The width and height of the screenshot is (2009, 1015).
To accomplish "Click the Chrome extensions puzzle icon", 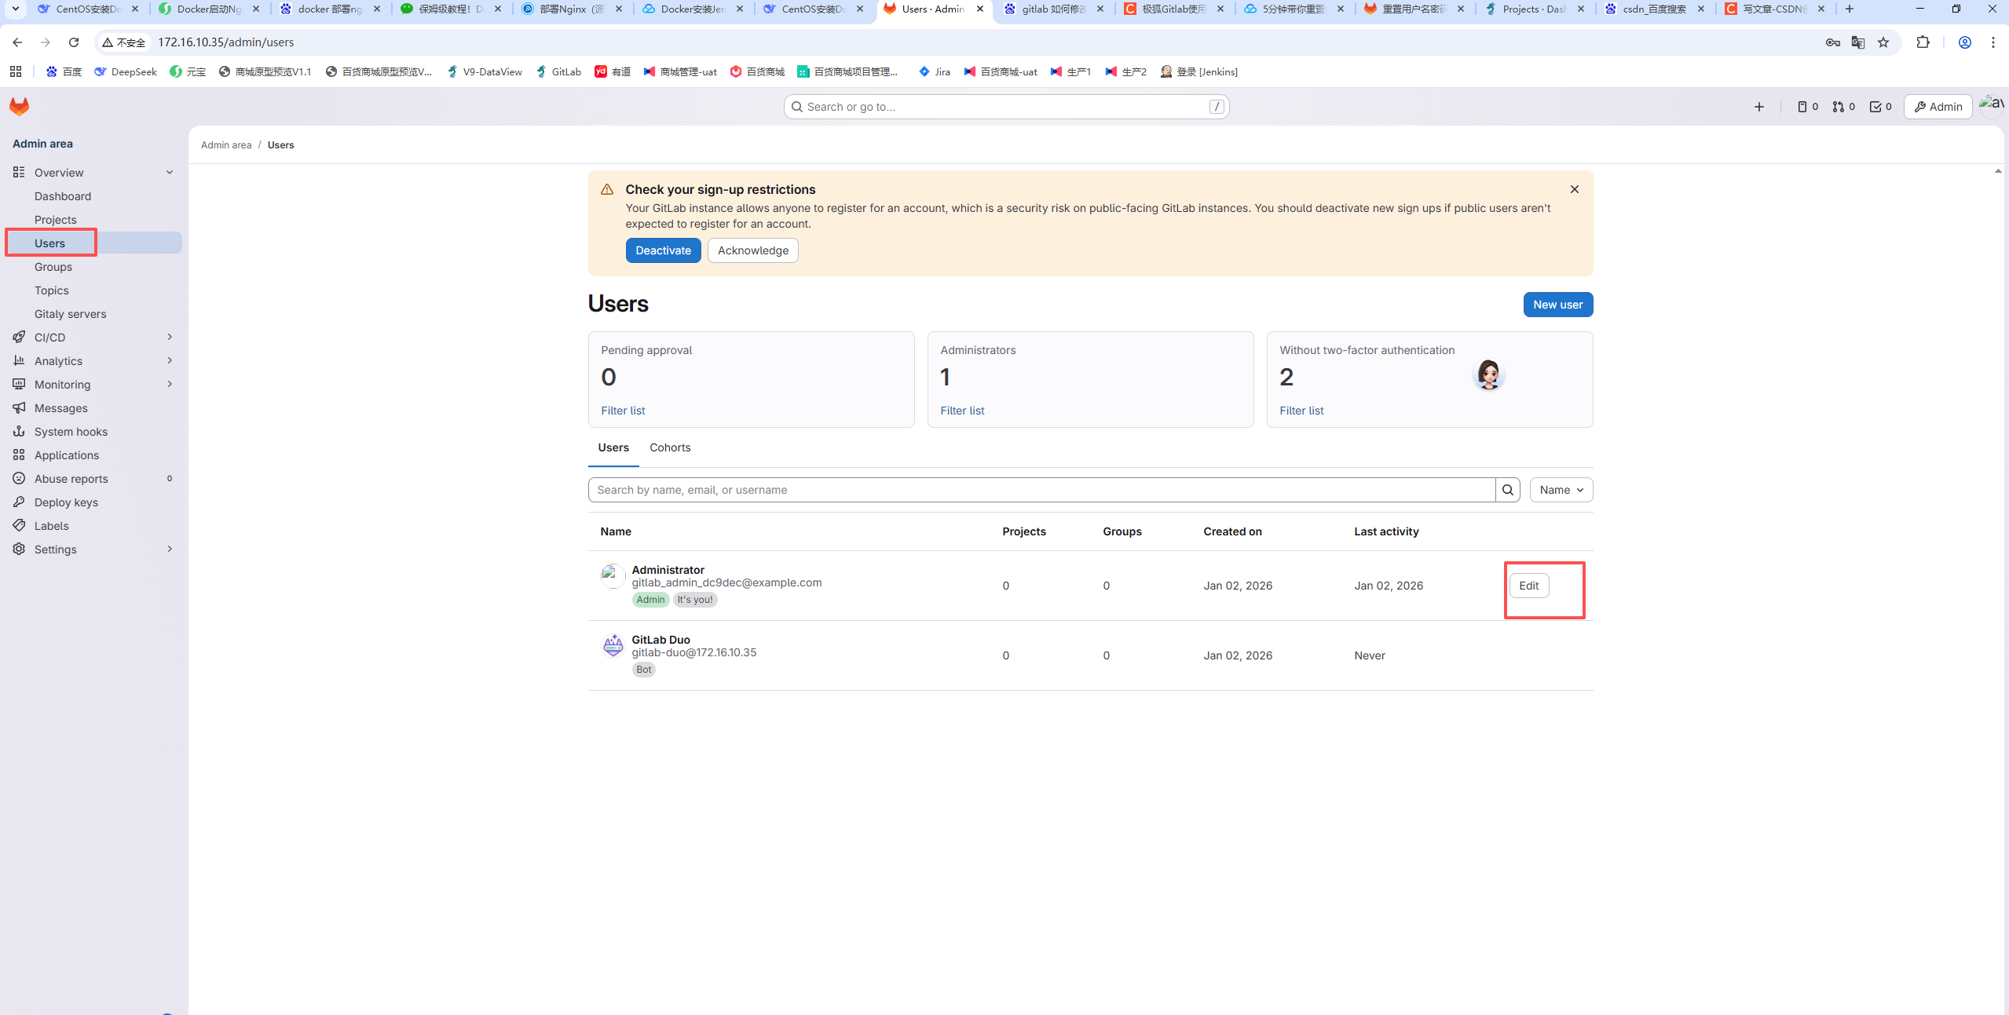I will [1923, 42].
